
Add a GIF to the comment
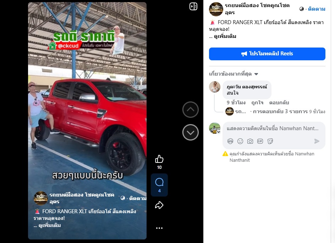(x=260, y=141)
